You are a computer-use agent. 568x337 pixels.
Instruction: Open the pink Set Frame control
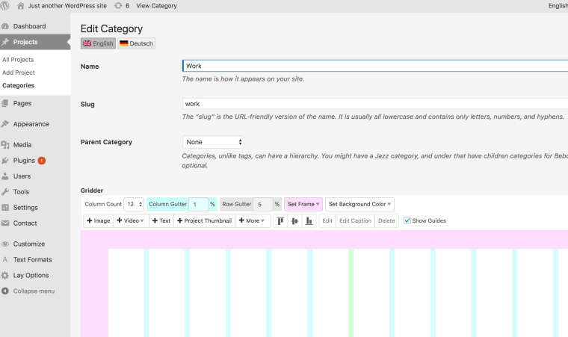click(303, 204)
